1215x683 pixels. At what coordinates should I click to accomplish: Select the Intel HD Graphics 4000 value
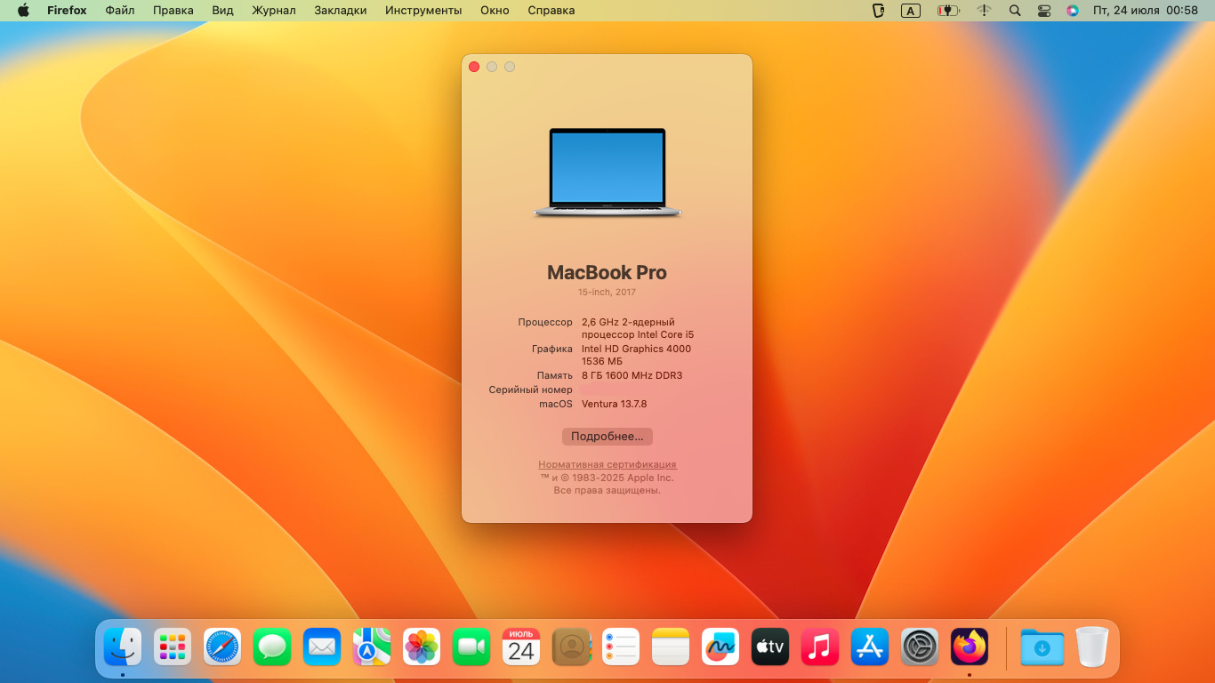click(636, 349)
